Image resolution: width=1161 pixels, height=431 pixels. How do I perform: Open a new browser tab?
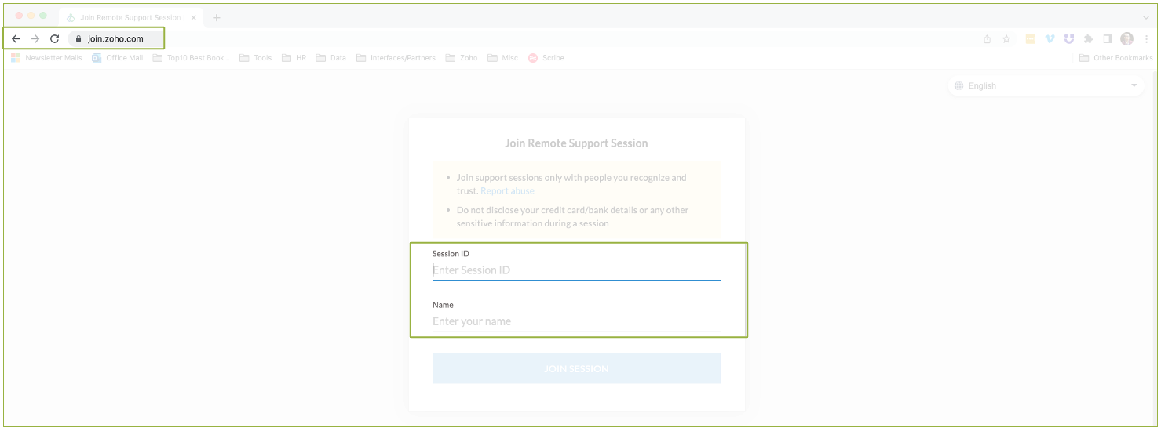tap(217, 17)
